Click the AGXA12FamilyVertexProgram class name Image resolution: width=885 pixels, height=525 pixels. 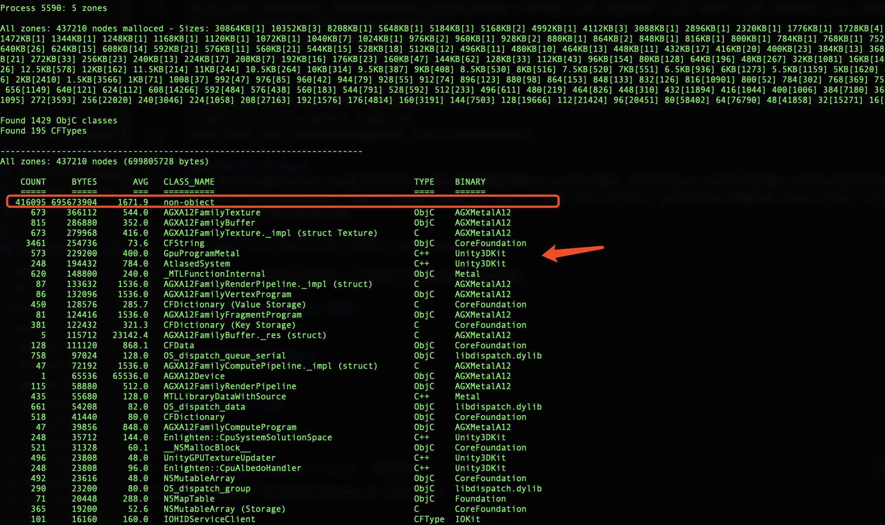point(227,294)
